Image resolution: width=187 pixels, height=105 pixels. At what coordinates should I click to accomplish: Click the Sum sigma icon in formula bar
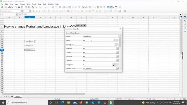22,15
